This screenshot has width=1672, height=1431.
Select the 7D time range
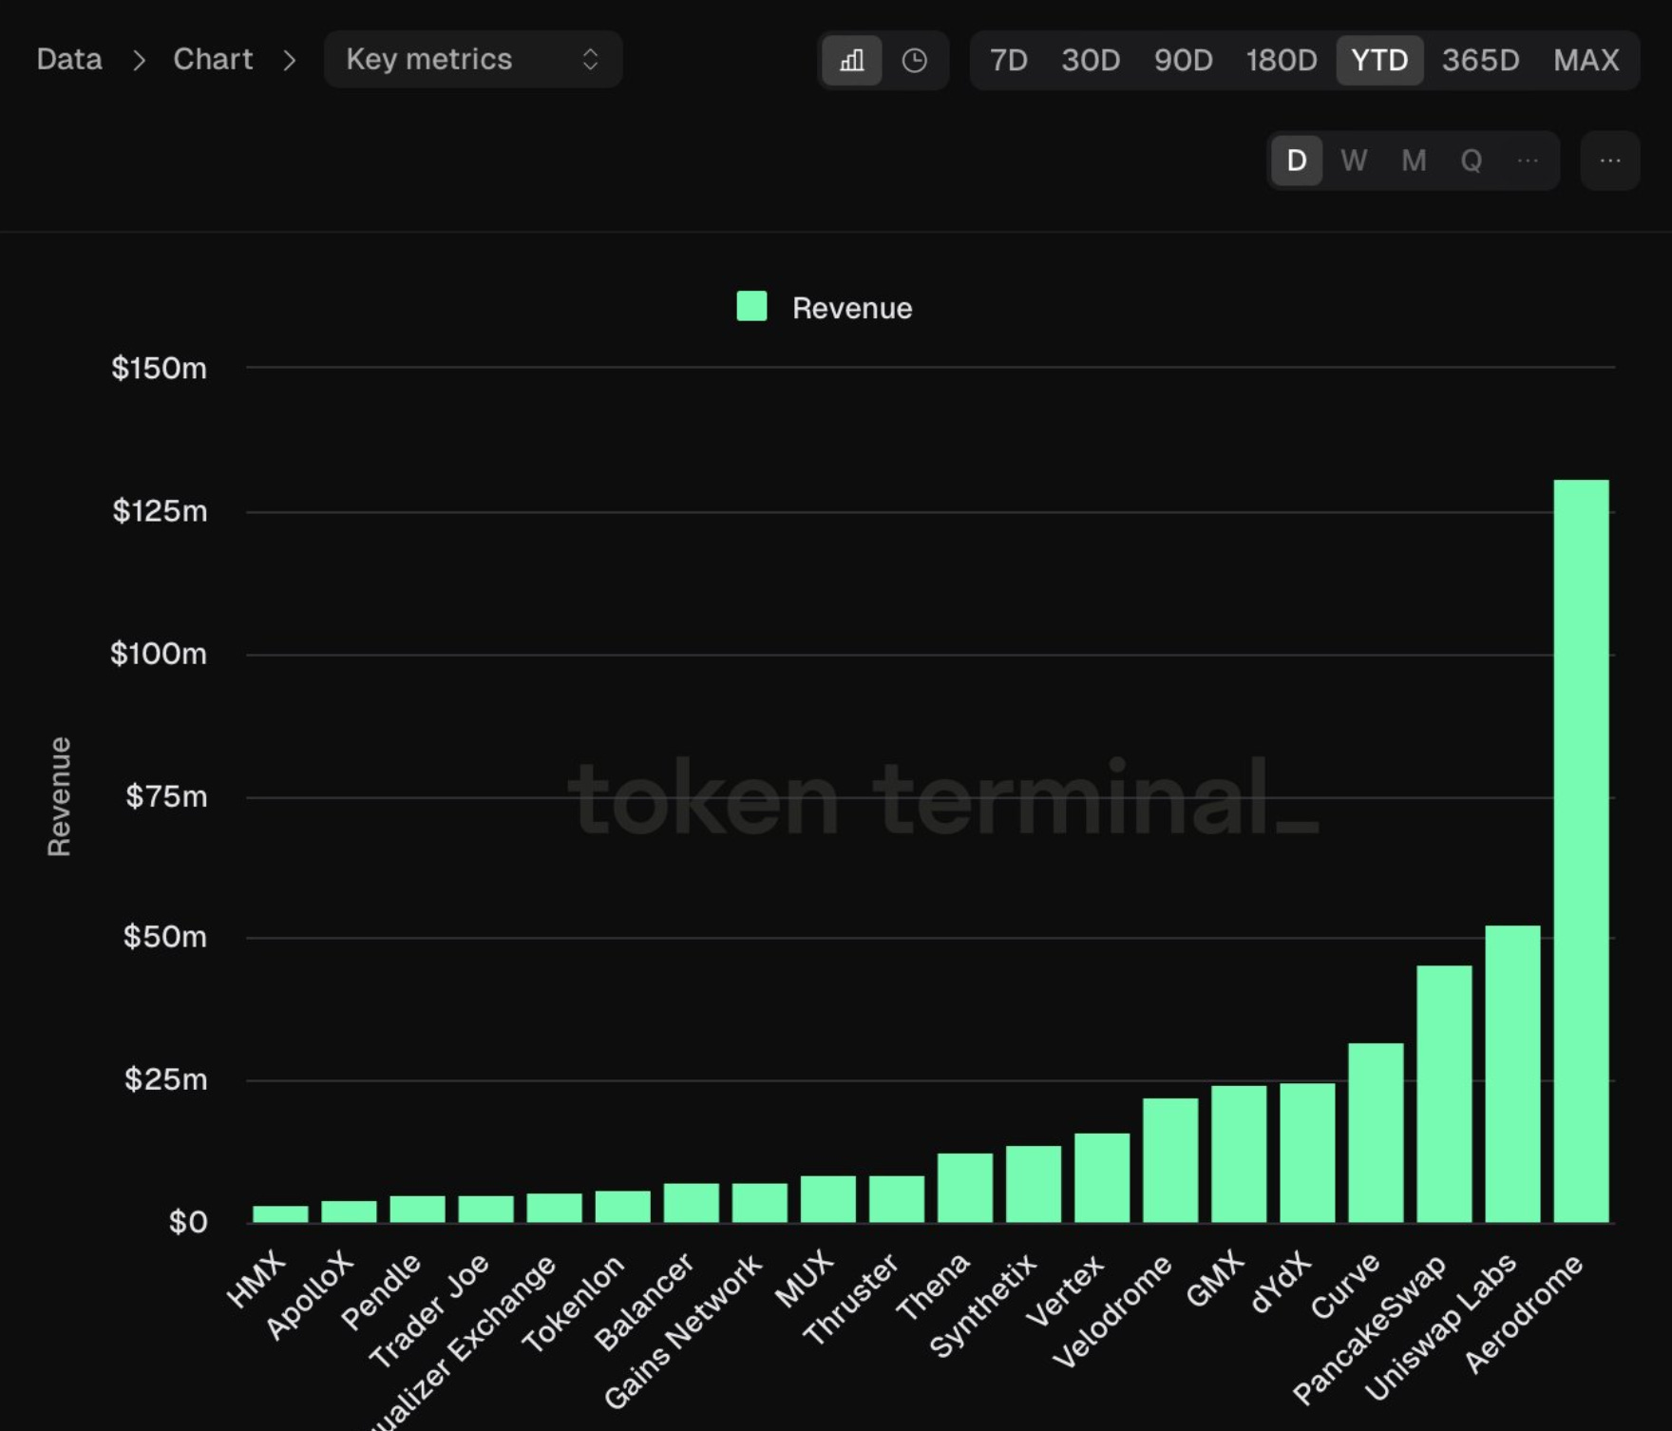point(1009,61)
